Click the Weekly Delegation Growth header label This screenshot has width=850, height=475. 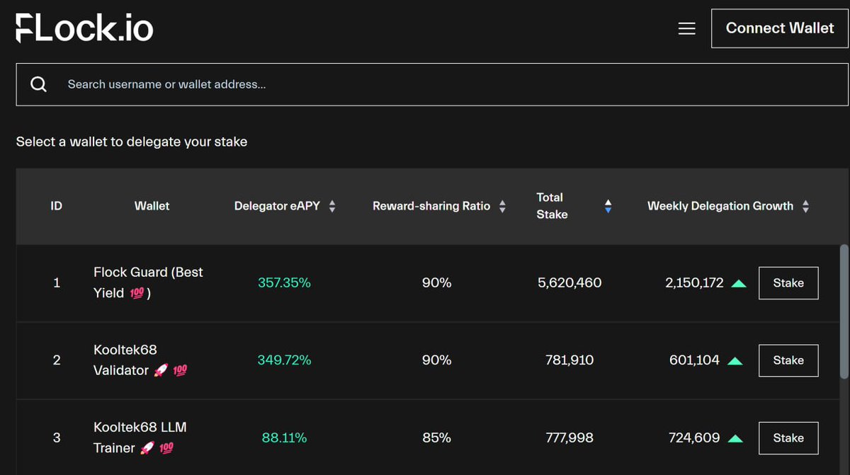point(720,206)
